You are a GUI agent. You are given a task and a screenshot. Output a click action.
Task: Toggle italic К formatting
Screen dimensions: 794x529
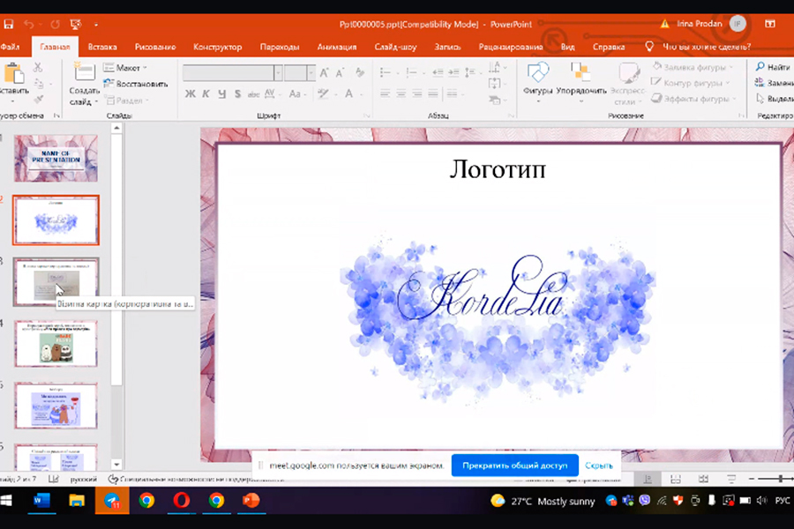coord(206,94)
